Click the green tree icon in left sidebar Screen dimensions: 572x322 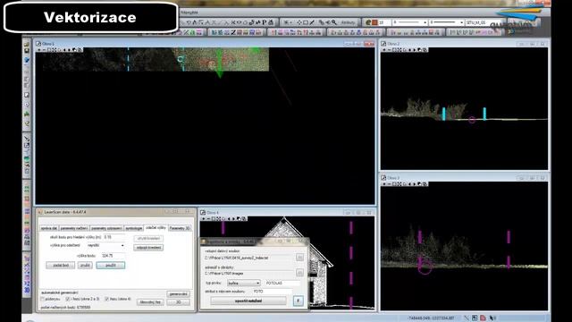point(27,114)
